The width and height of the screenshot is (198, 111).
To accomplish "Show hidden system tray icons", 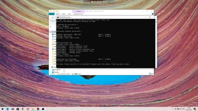I will (x=173, y=109).
